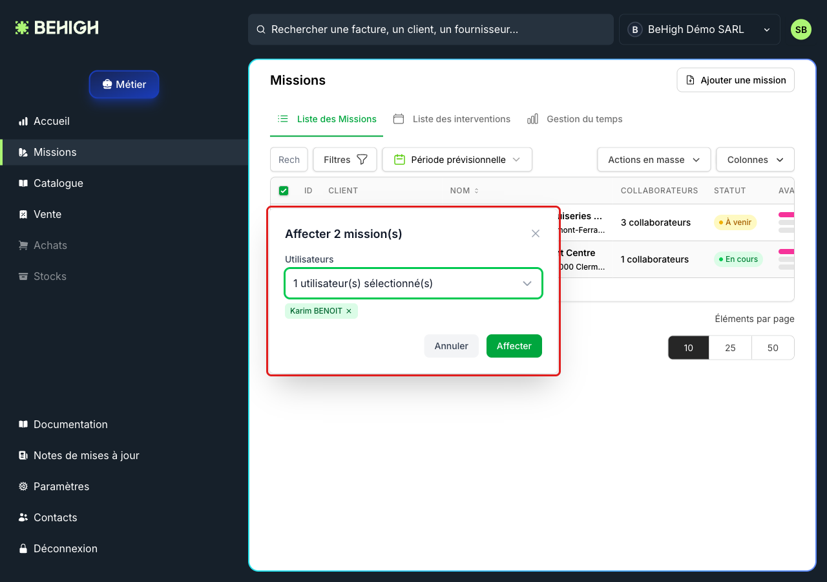827x582 pixels.
Task: Select 10 elements per page
Action: [689, 347]
